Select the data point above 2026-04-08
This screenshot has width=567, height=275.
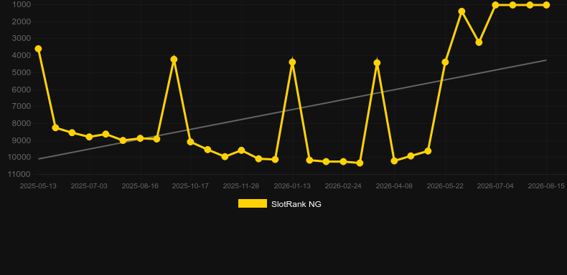tap(394, 160)
